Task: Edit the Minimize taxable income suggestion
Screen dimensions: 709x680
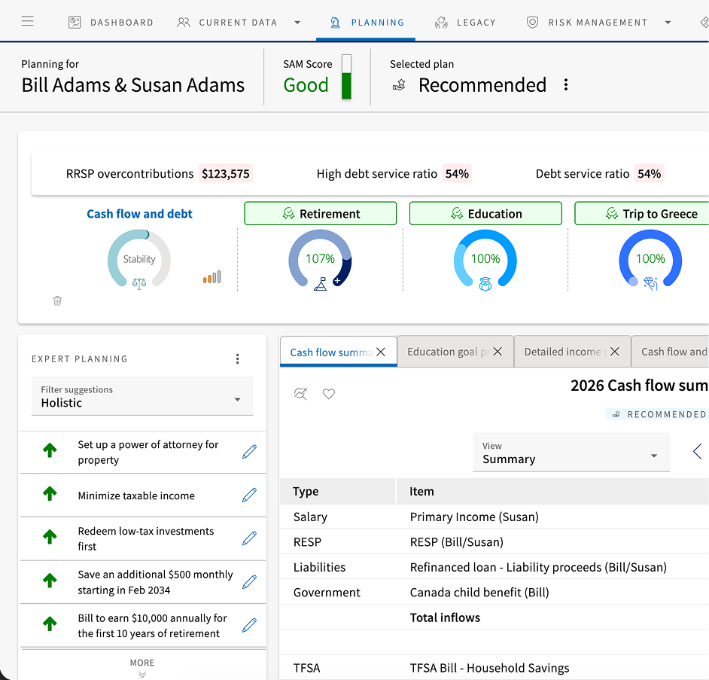Action: click(x=250, y=495)
